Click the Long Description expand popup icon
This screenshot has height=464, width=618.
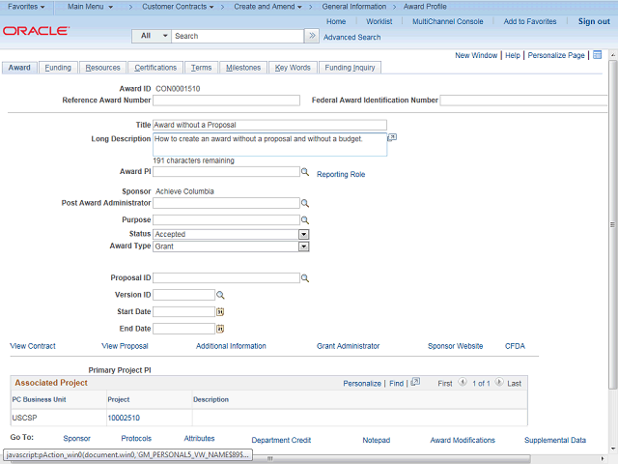coord(392,138)
